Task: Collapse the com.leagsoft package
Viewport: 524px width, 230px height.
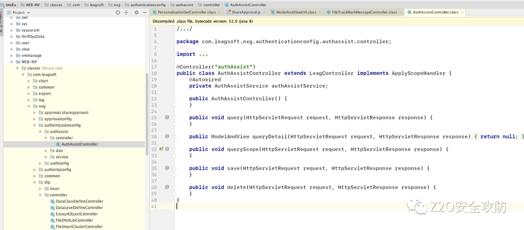Action: coord(23,75)
